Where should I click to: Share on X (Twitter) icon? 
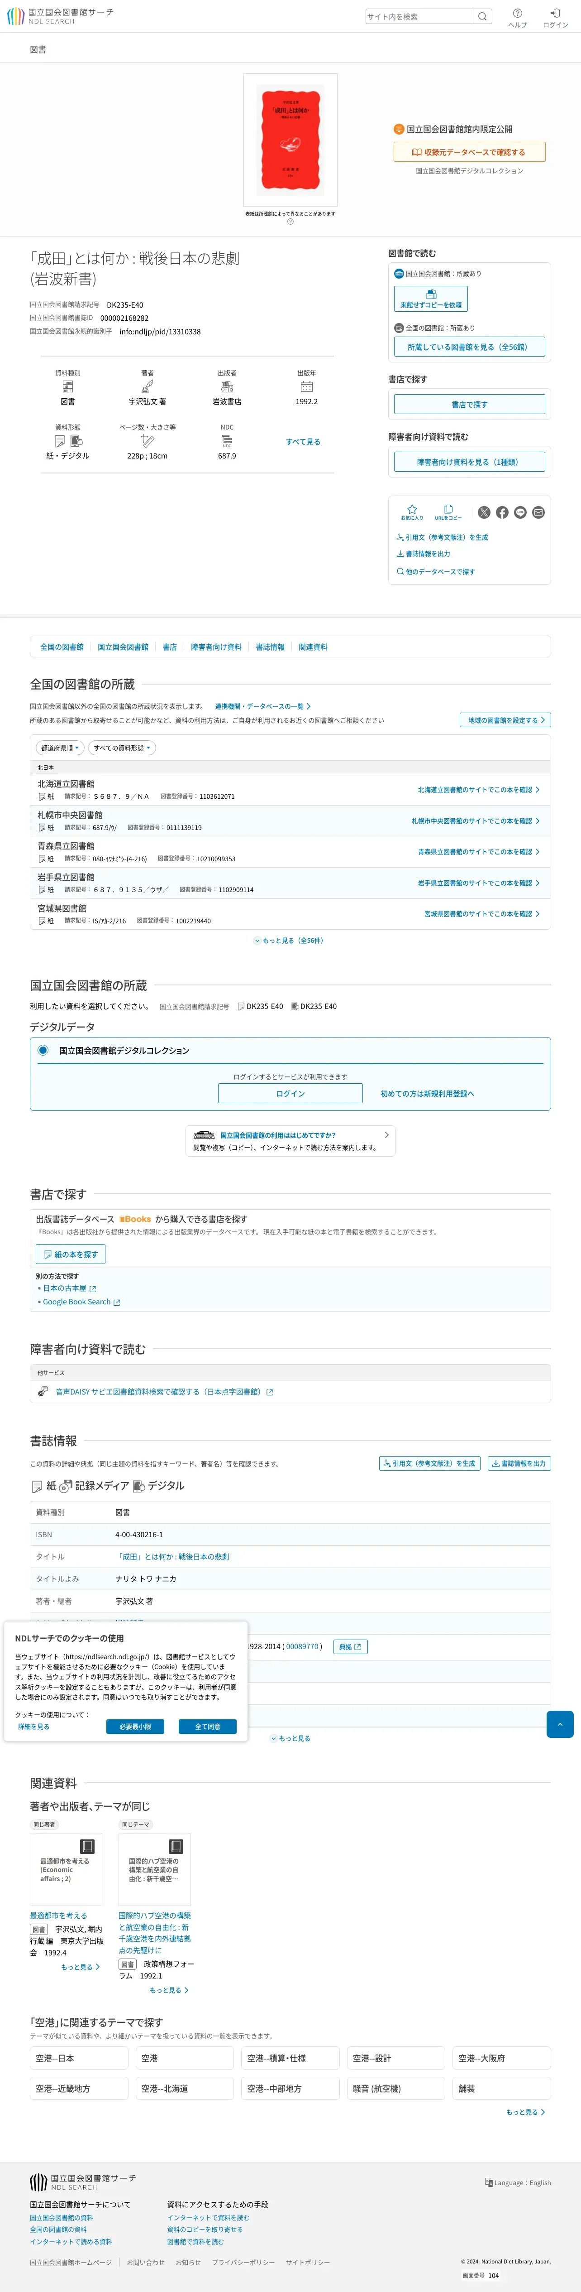[x=484, y=512]
